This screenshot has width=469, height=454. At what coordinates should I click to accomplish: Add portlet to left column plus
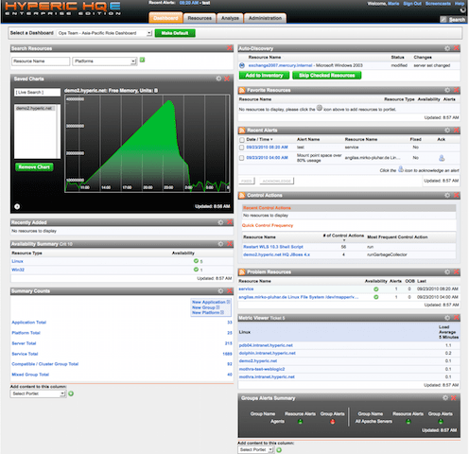pyautogui.click(x=71, y=393)
